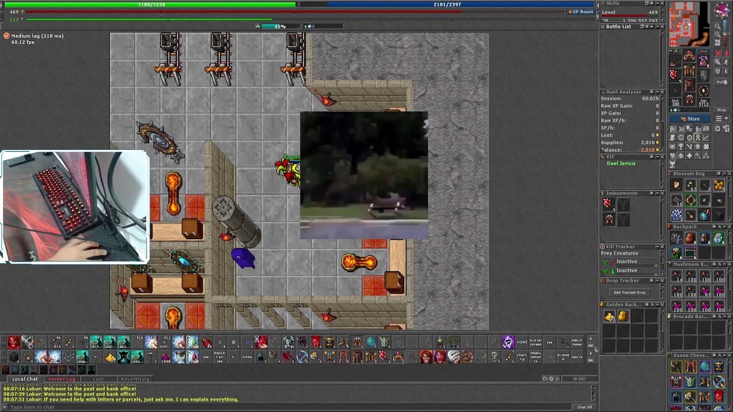The width and height of the screenshot is (733, 412).
Task: Click the purple icon left of HOME
Action: 509,342
